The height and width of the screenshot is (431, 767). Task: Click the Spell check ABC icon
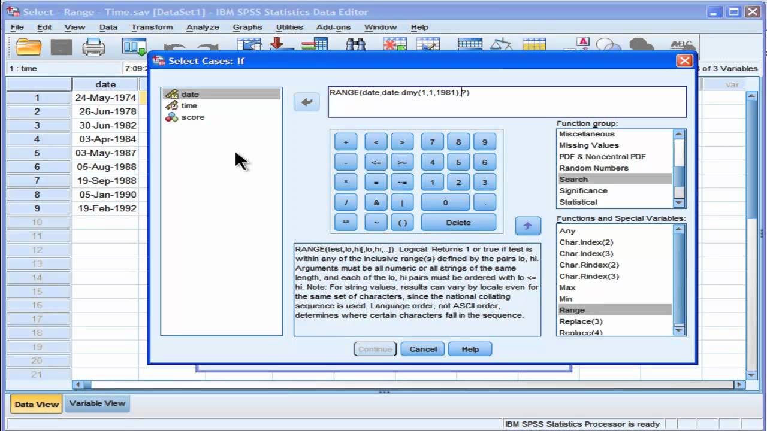tap(682, 45)
